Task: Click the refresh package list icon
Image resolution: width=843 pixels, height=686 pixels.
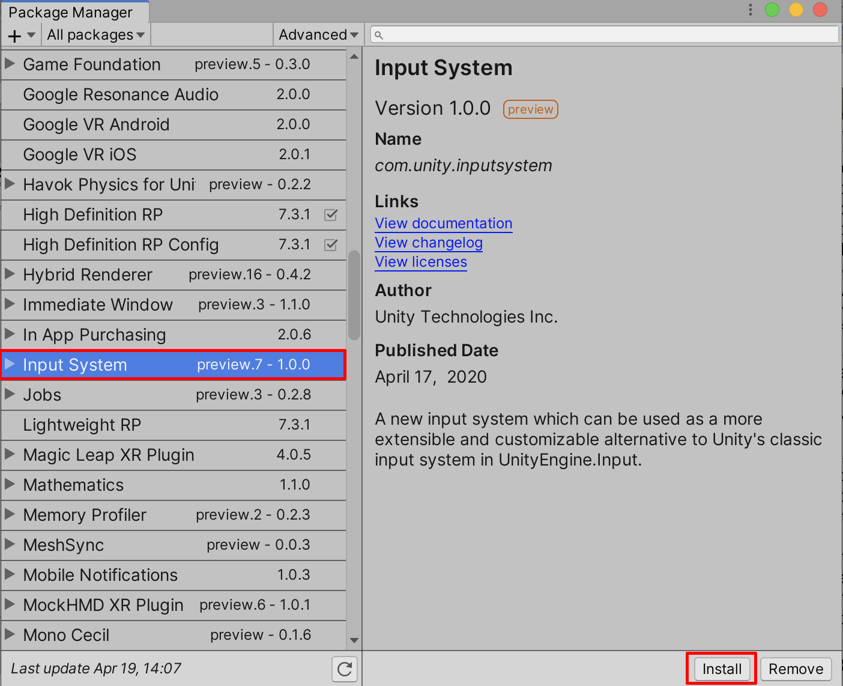Action: 345,669
